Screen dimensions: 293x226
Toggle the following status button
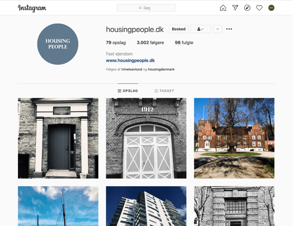tap(200, 29)
